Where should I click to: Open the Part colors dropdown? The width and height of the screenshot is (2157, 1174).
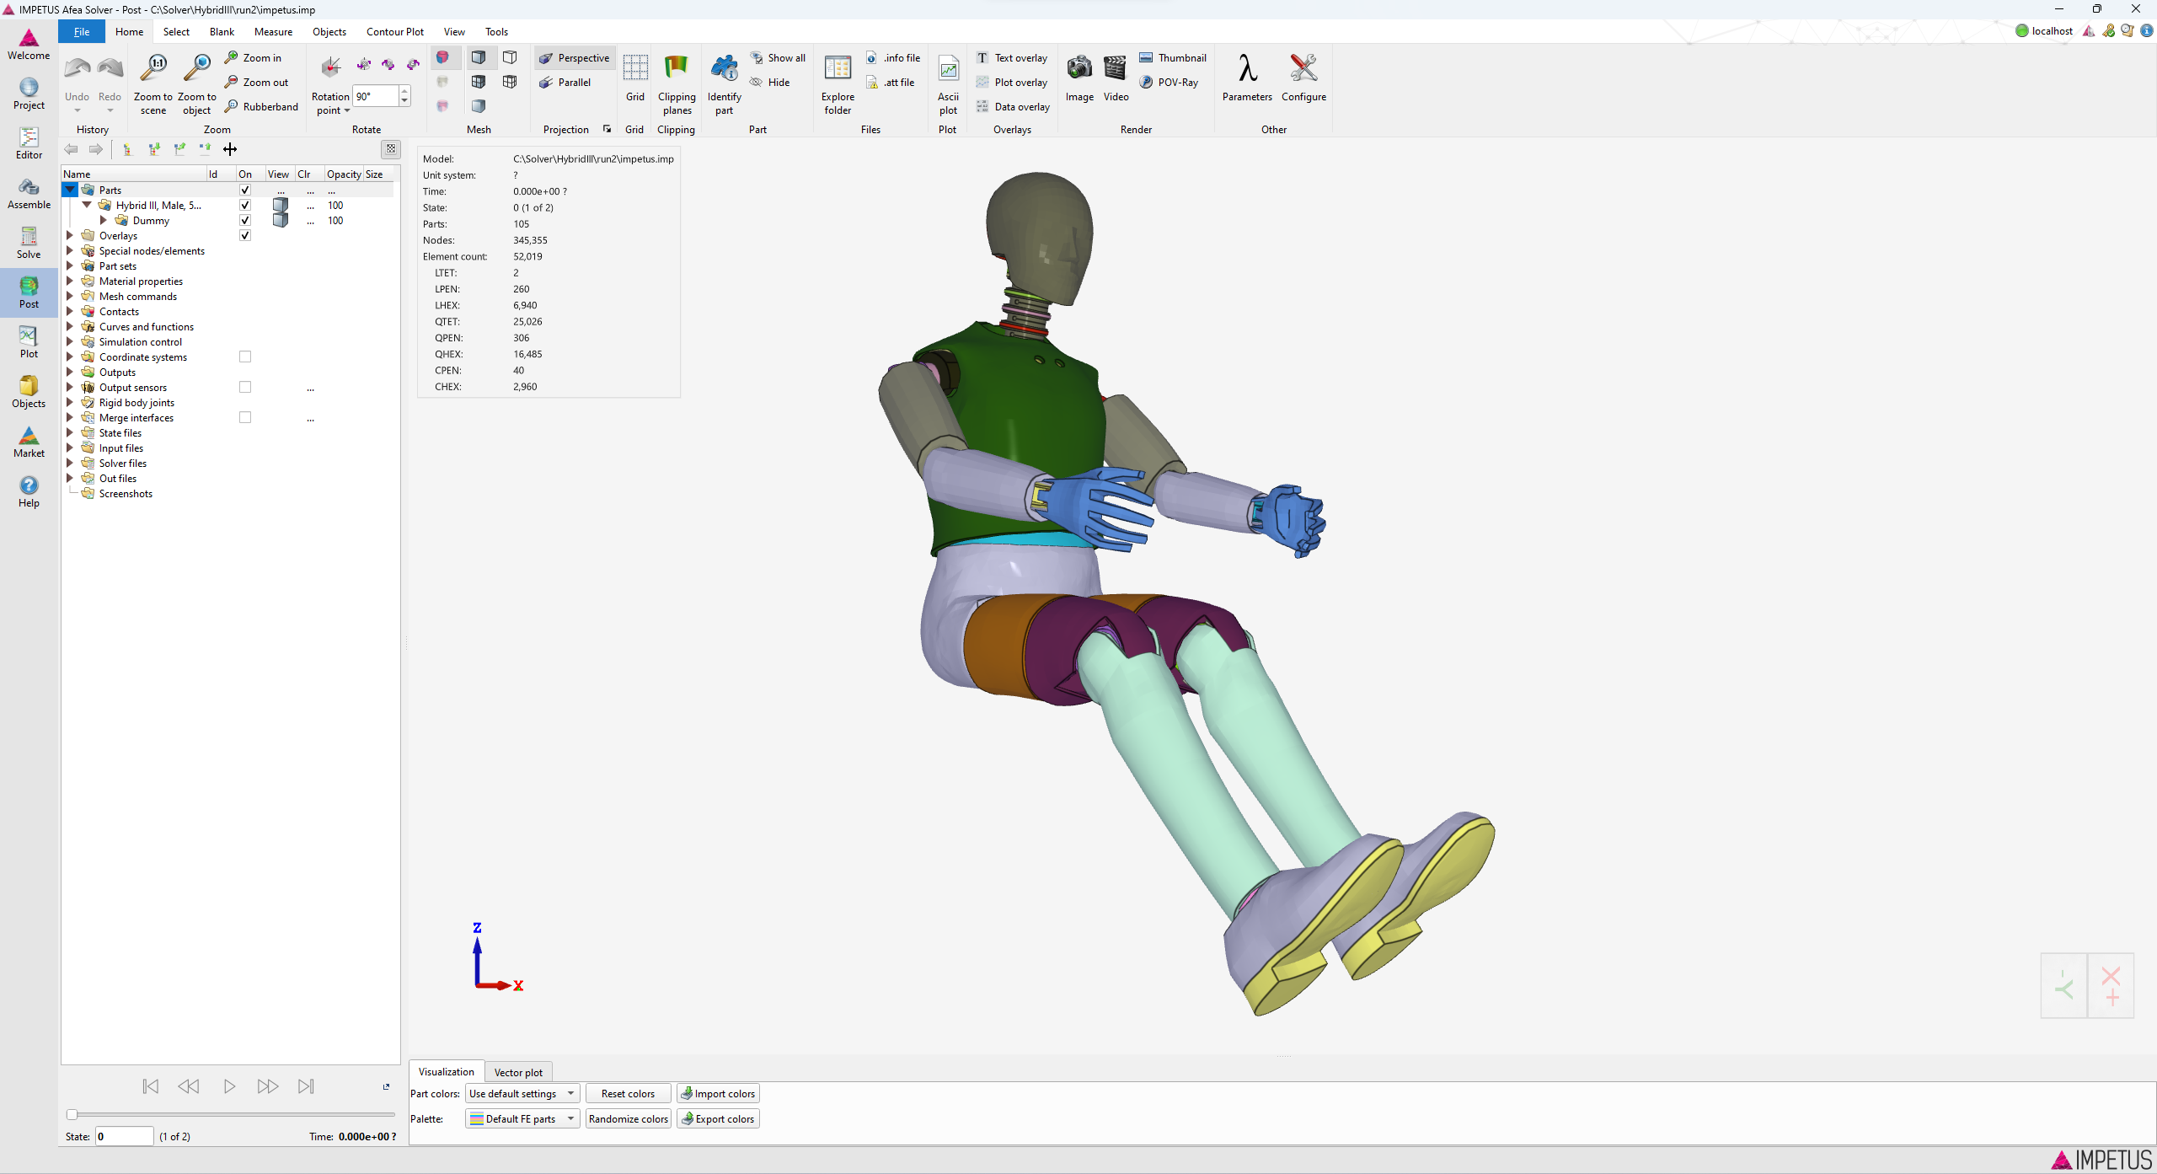coord(522,1093)
